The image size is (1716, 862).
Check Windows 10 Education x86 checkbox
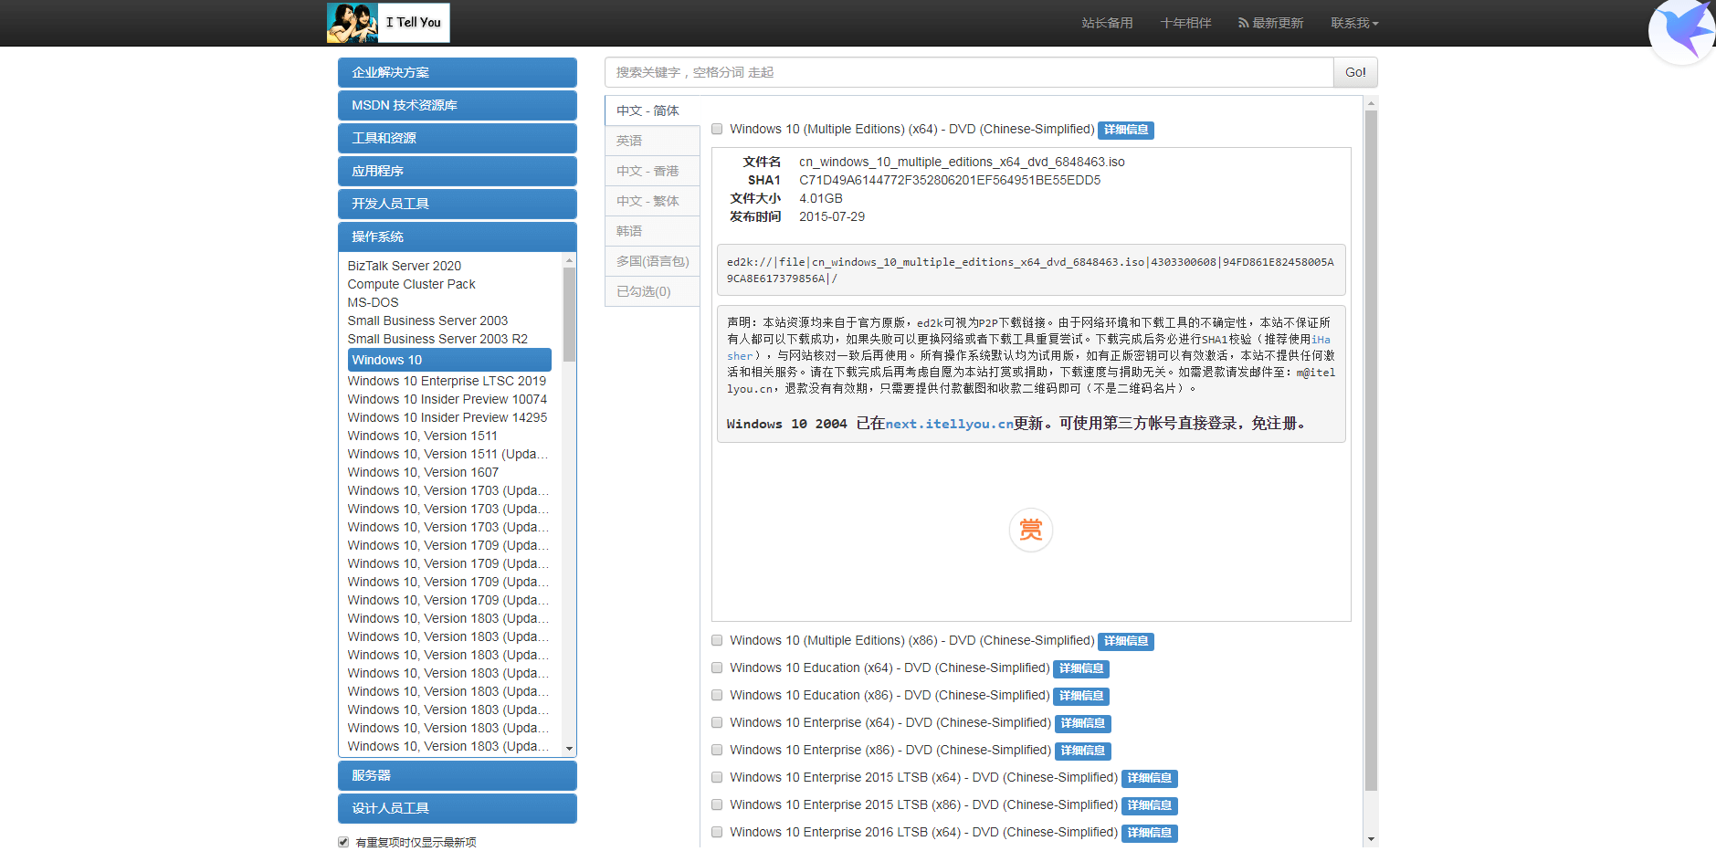click(717, 696)
